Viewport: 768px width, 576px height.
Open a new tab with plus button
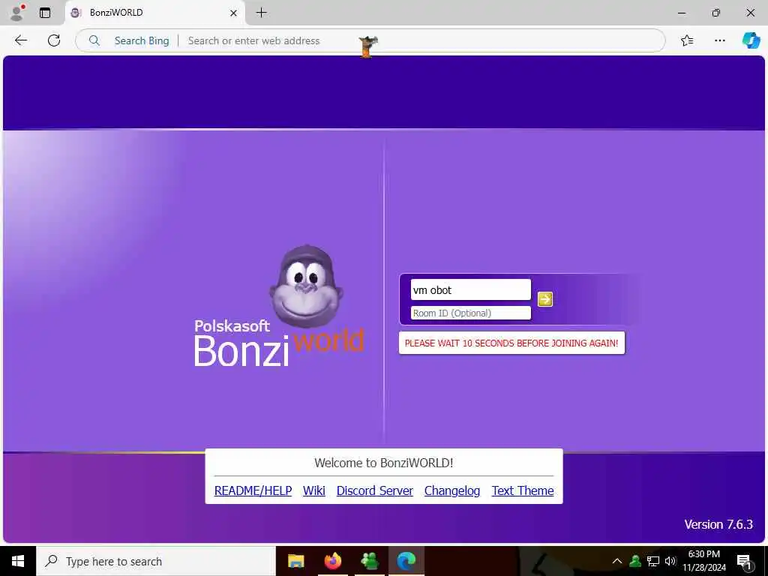point(262,13)
